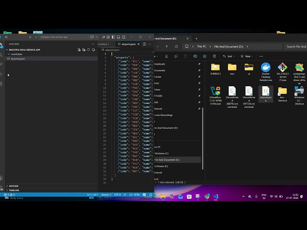
Task: Create a new folder in Explorer
Action: (84, 50)
